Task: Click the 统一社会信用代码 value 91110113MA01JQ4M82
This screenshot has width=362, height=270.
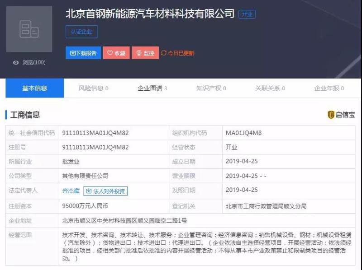Action: tap(95, 133)
